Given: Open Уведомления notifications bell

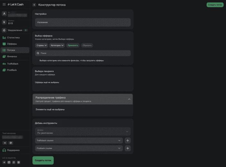Looking at the screenshot, I should [4, 30].
